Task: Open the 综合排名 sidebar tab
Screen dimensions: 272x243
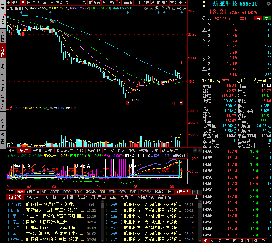Action: click(3, 102)
